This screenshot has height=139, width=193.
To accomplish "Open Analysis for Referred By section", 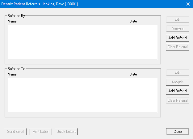I will (178, 28).
